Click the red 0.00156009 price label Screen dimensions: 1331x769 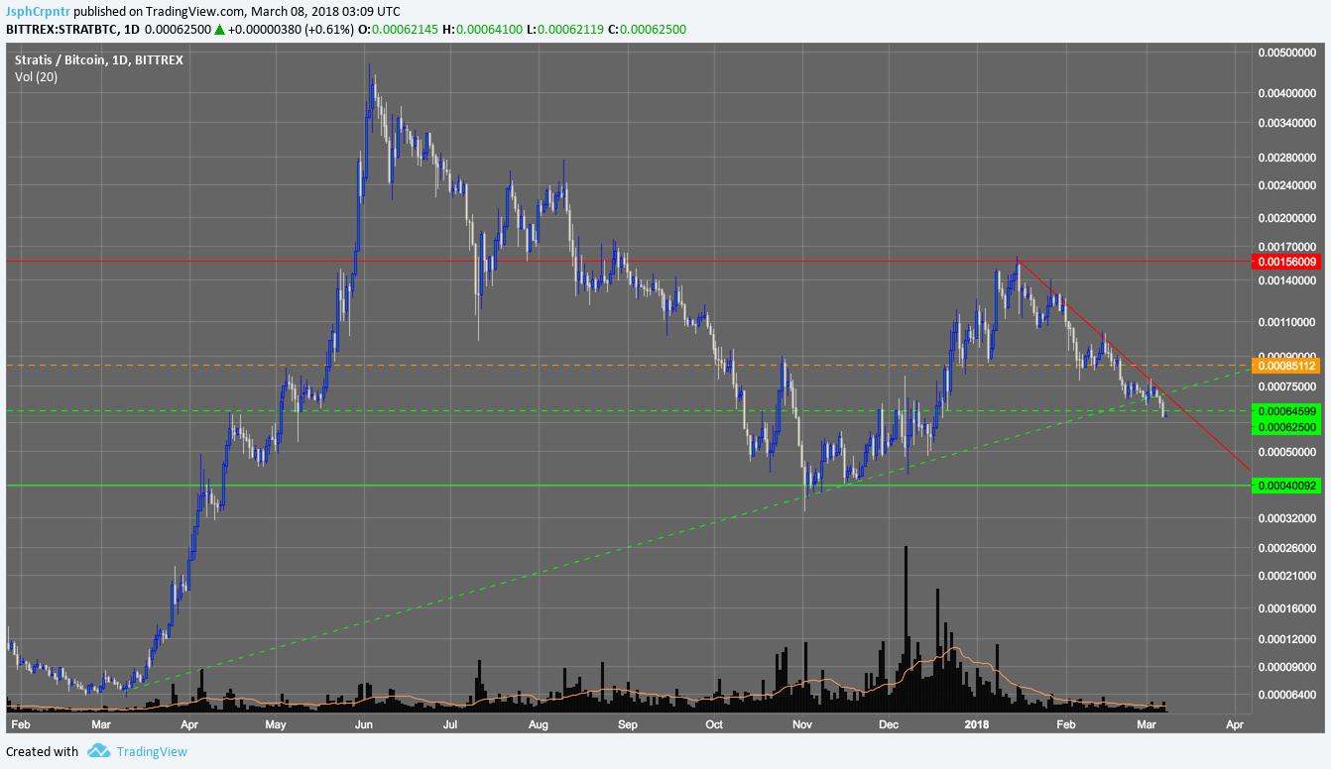point(1288,262)
